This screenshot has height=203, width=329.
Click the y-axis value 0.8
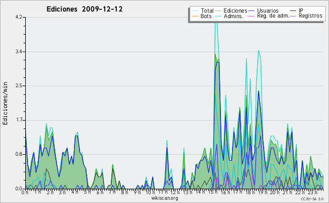[19, 154]
